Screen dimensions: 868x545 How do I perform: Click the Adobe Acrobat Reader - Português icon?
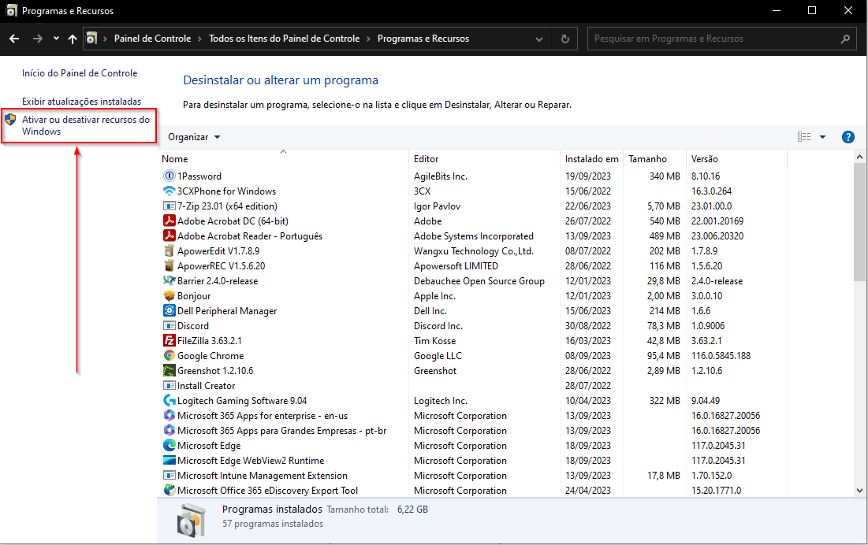170,235
